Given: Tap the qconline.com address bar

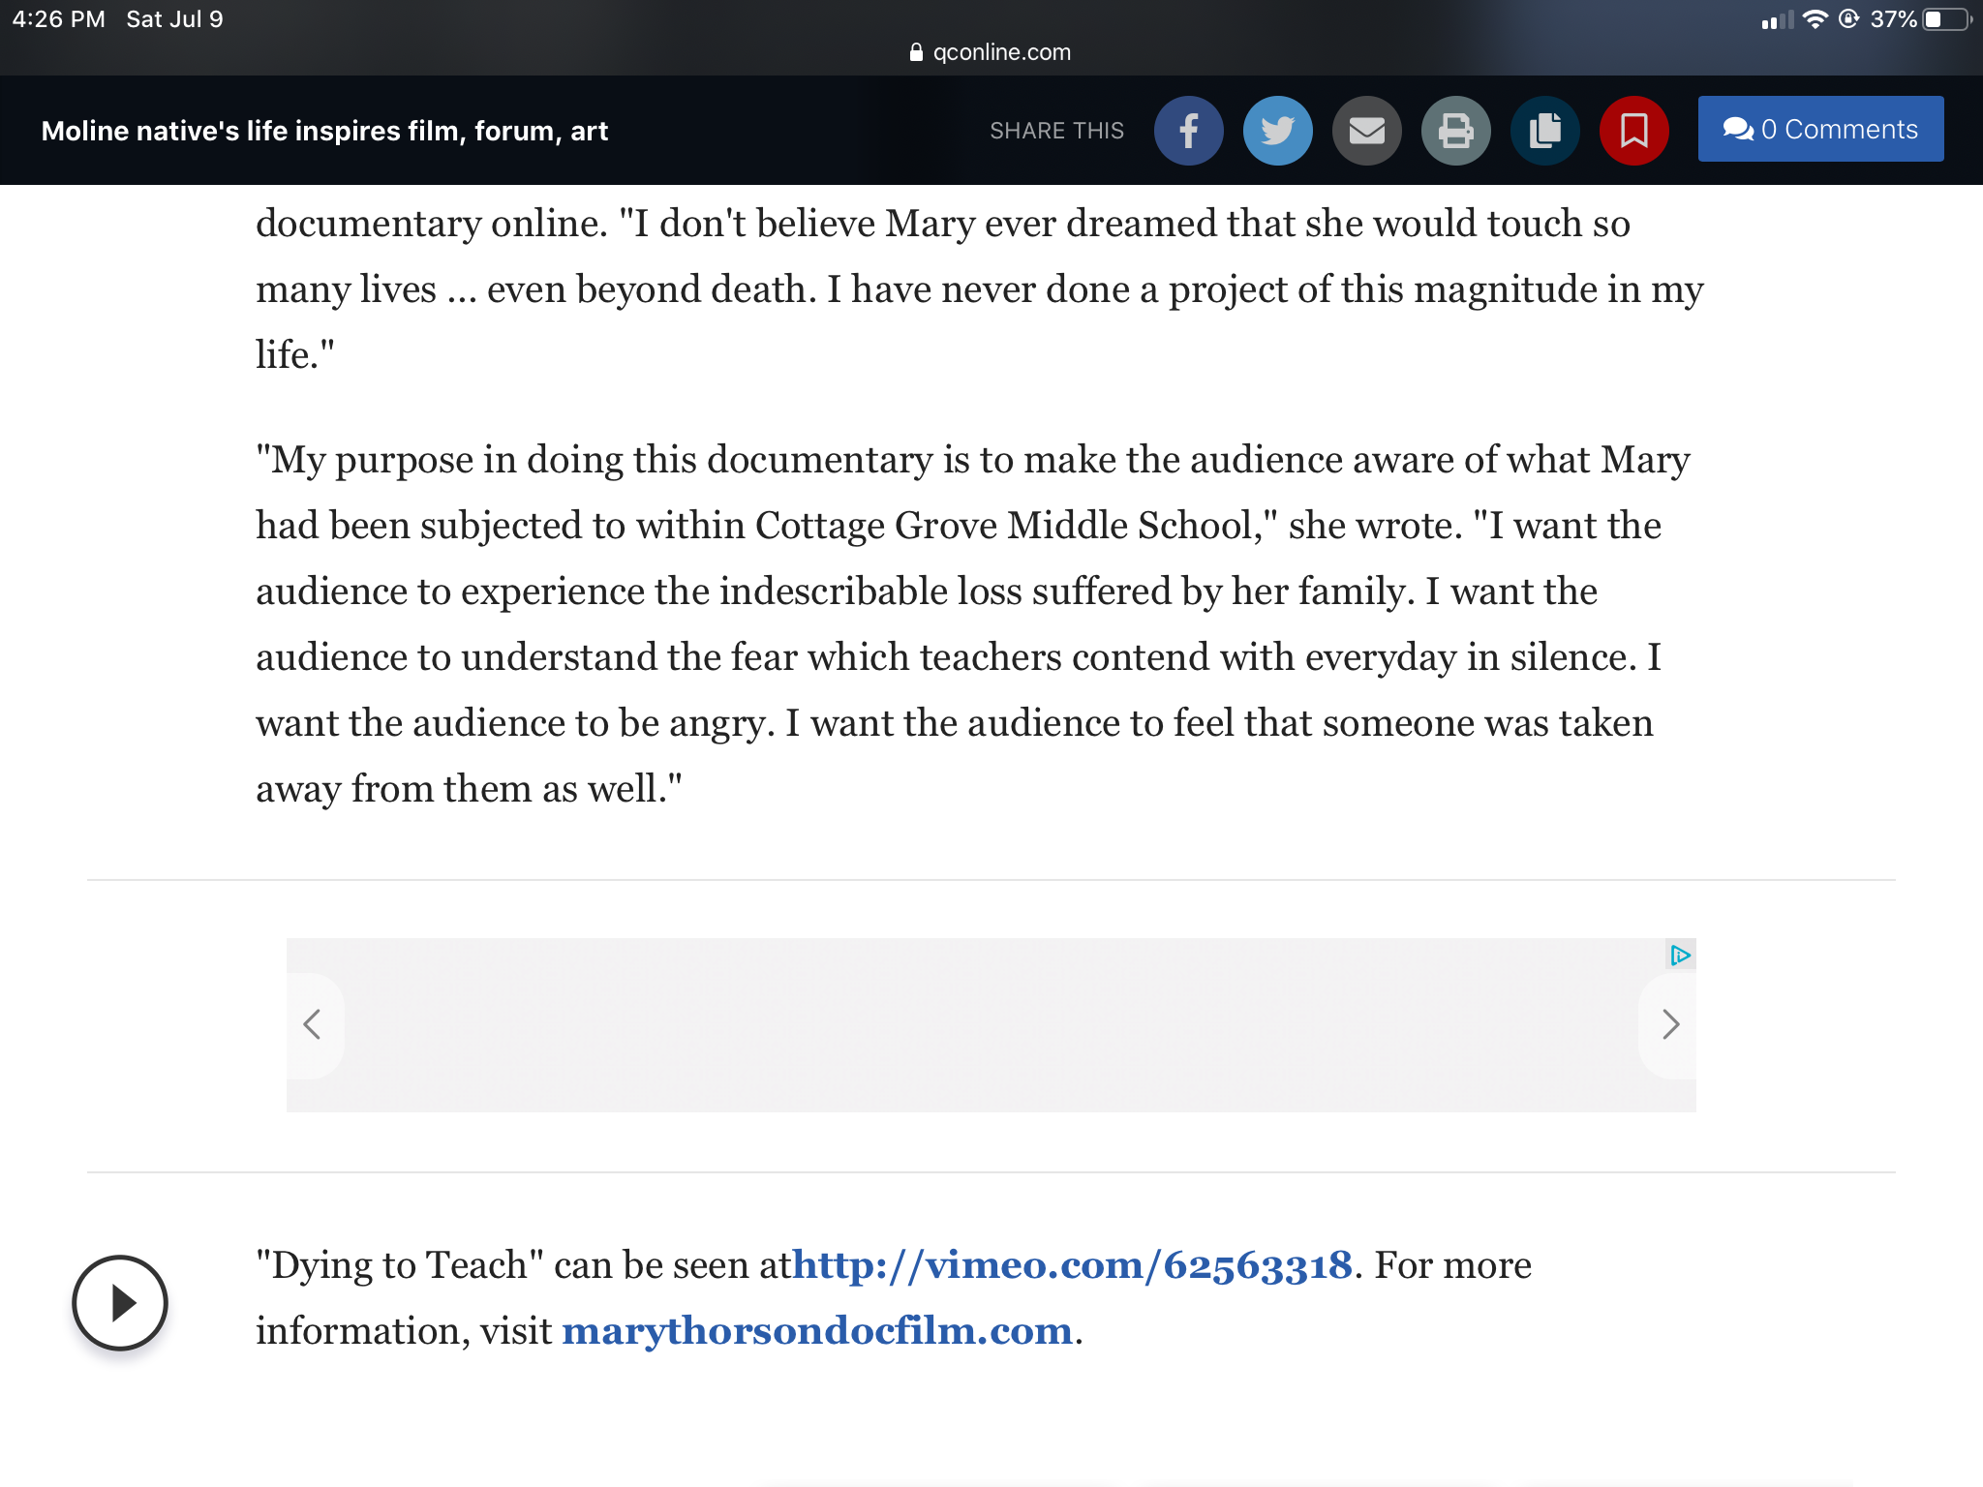Looking at the screenshot, I should pos(1001,52).
